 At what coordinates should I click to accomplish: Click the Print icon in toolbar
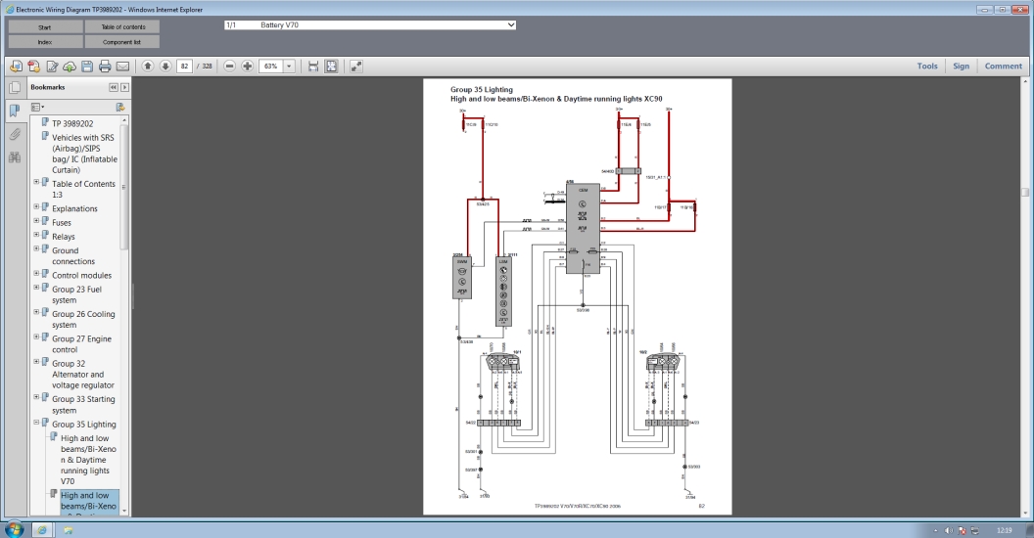pos(105,67)
